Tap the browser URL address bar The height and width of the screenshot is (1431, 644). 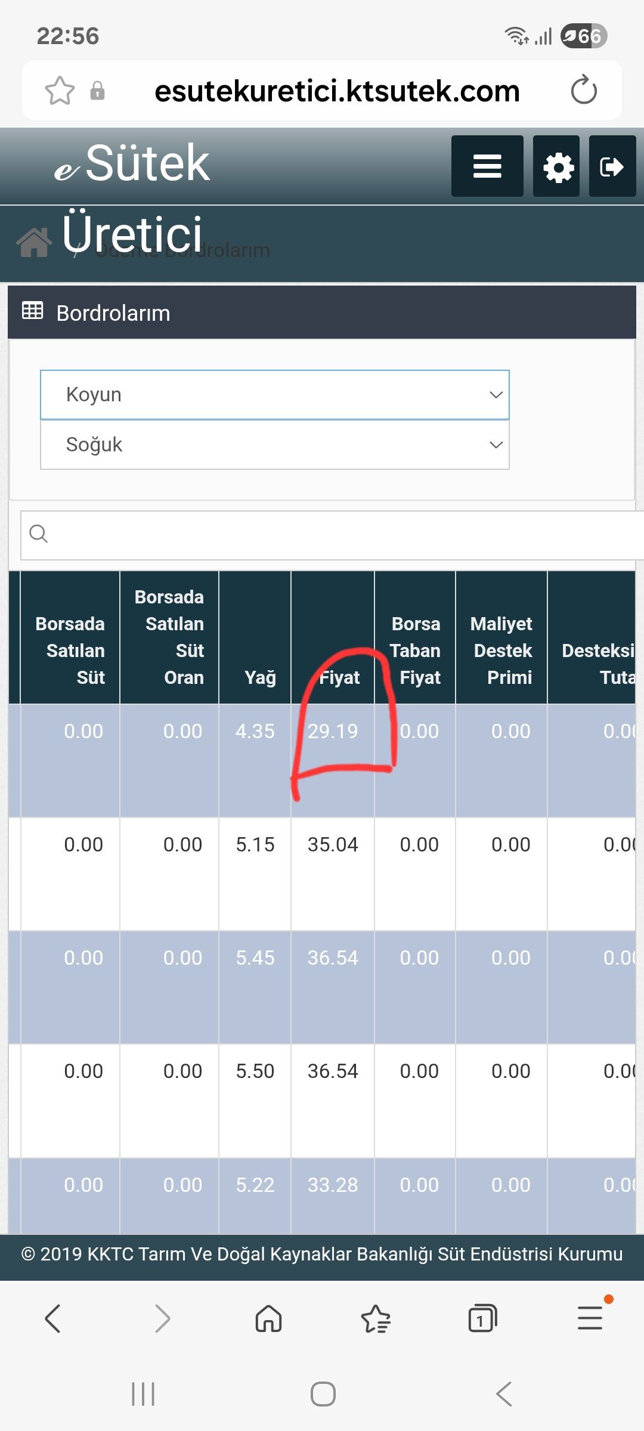click(337, 91)
